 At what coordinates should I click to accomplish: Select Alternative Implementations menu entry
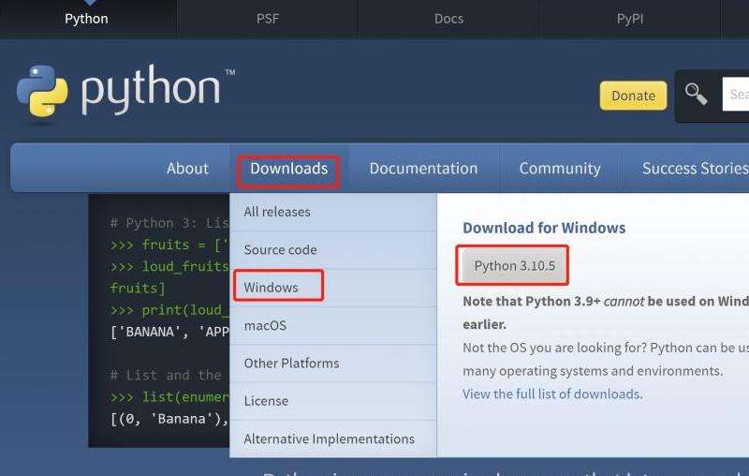pos(333,439)
